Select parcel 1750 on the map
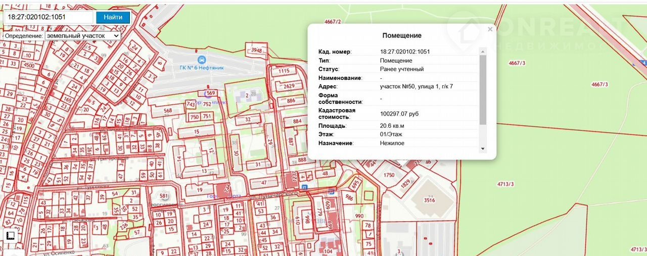Screen dimensions: 647x256 click(x=389, y=175)
